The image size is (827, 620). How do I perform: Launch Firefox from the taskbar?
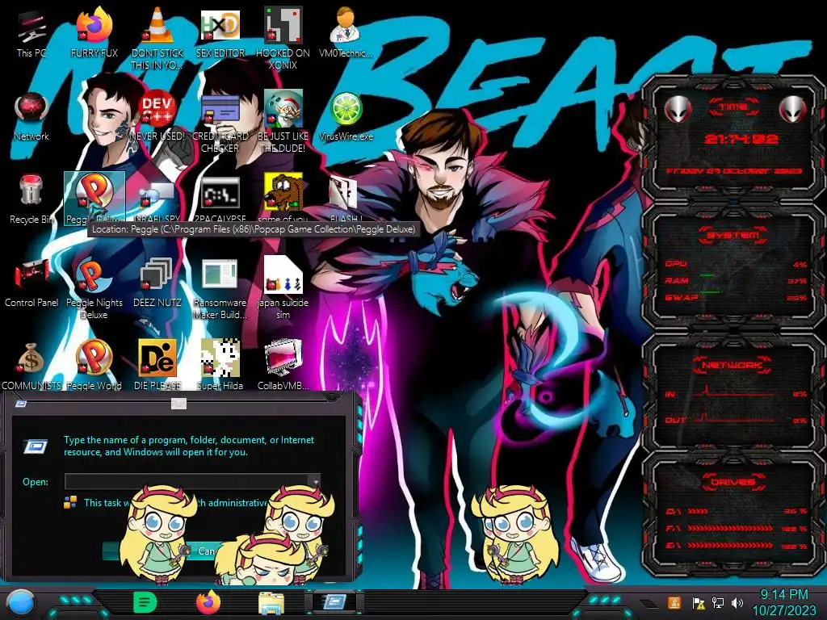pos(208,602)
